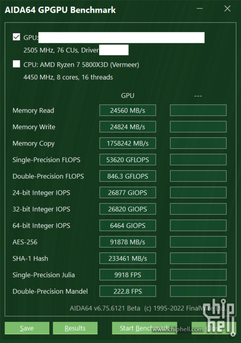
Task: Click the empty second-column AES-256 field
Action: [x=198, y=242]
